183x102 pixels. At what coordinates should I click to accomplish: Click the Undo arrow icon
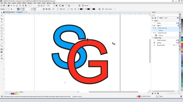tap(29, 6)
